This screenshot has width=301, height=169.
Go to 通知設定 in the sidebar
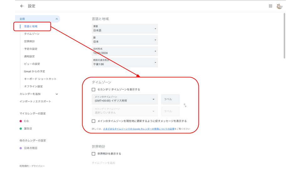[x=29, y=56]
